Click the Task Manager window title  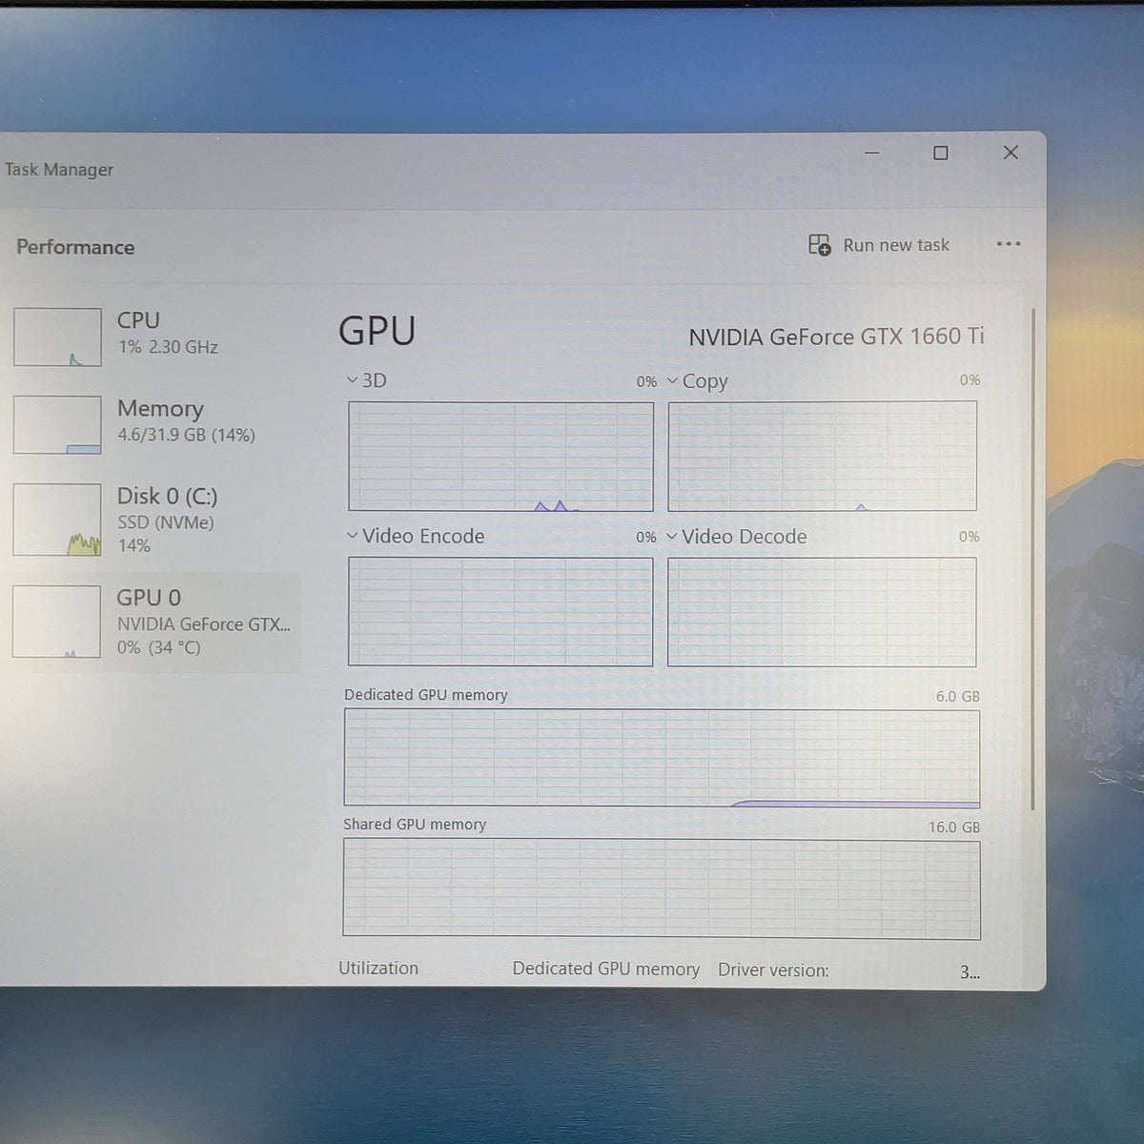click(59, 170)
